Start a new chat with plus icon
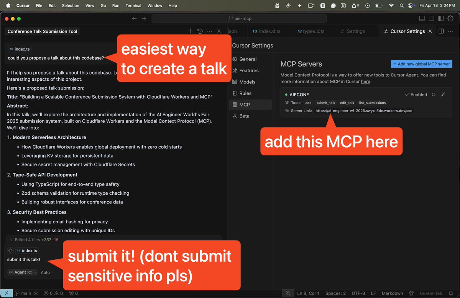The width and height of the screenshot is (460, 298). coord(190,31)
